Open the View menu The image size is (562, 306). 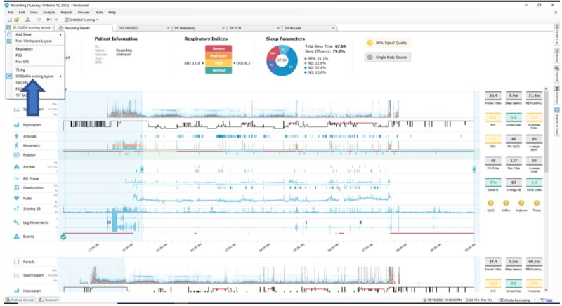click(x=34, y=12)
